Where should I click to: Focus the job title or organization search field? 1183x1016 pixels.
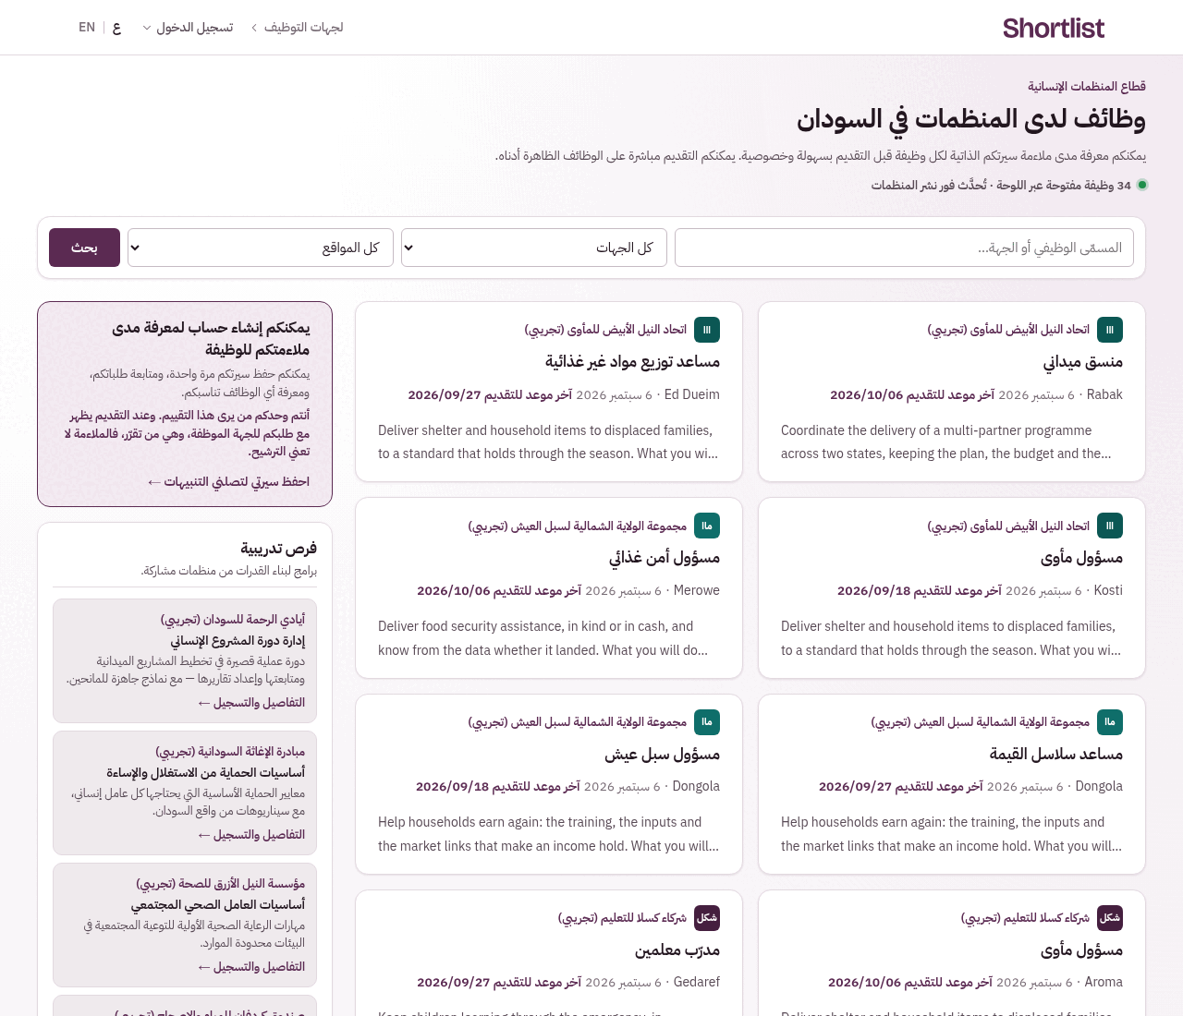904,248
